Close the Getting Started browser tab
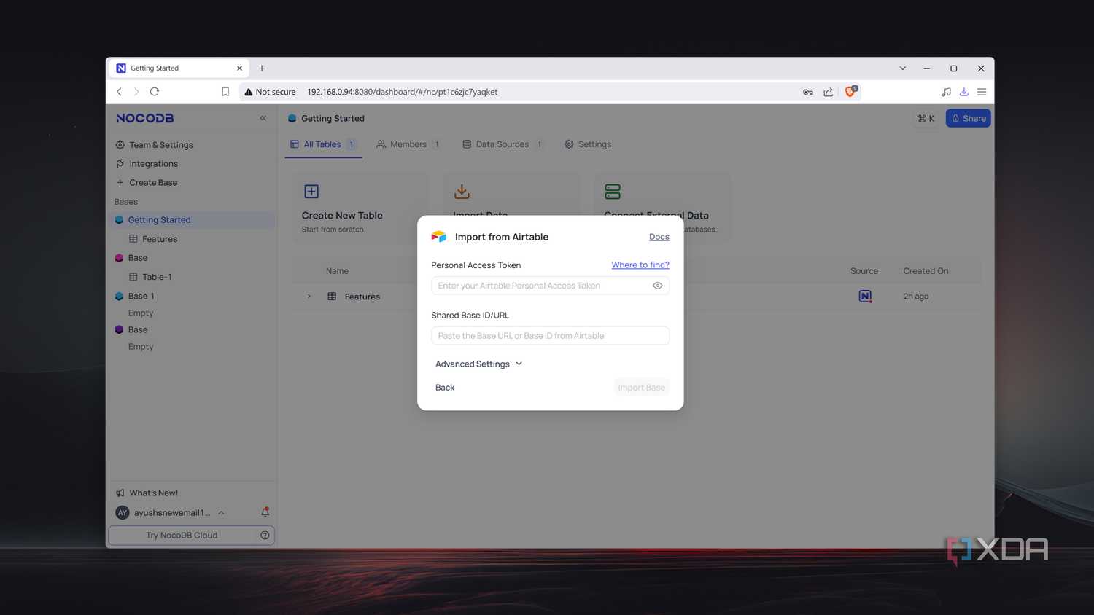 (x=239, y=68)
